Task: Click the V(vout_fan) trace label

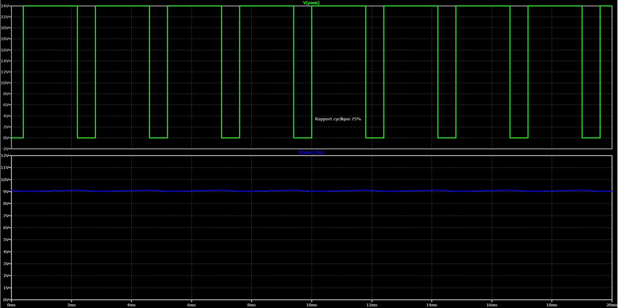Action: coord(311,152)
